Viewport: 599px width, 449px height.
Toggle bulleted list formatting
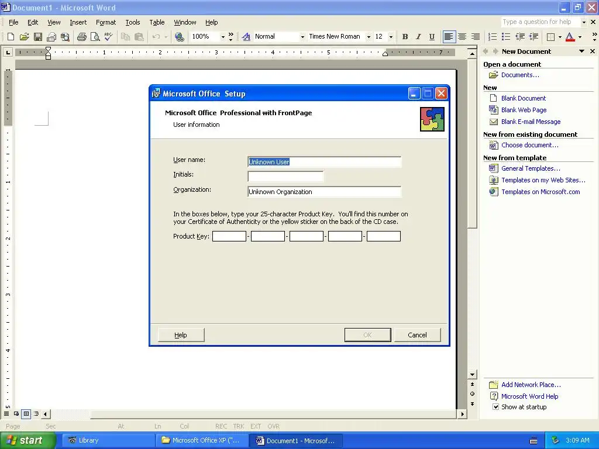506,37
